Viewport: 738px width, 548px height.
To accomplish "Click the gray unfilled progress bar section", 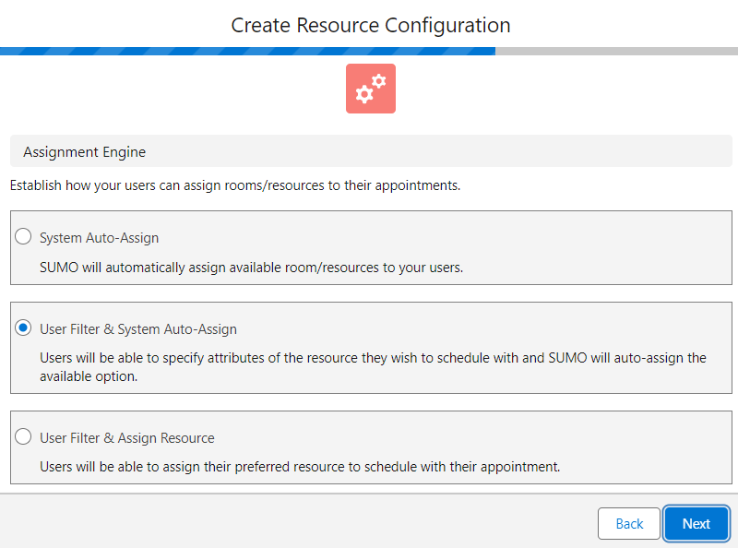I will coord(616,51).
